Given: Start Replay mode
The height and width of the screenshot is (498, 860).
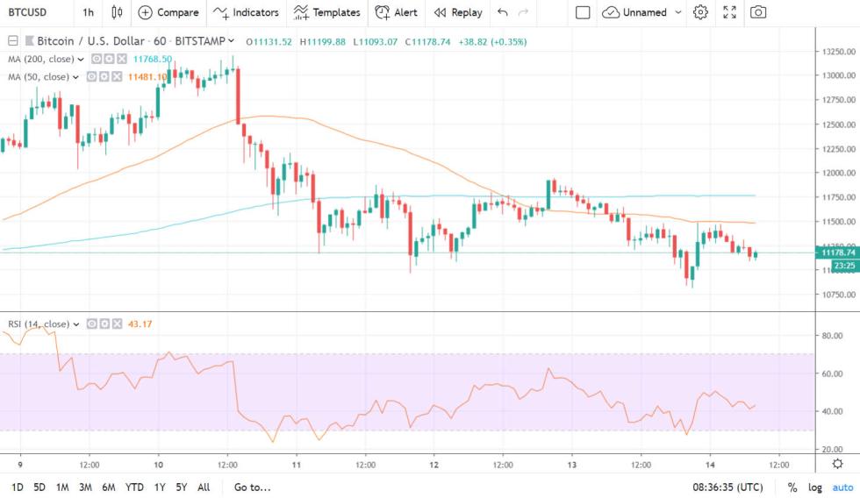Looking at the screenshot, I should coord(458,12).
